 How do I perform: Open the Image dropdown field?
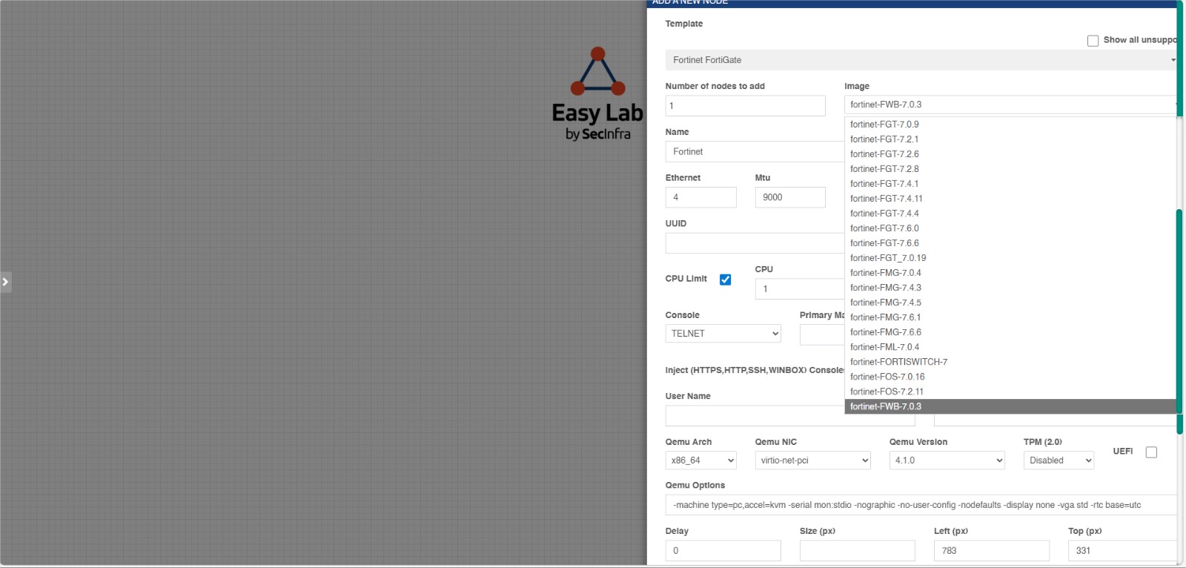[1010, 105]
